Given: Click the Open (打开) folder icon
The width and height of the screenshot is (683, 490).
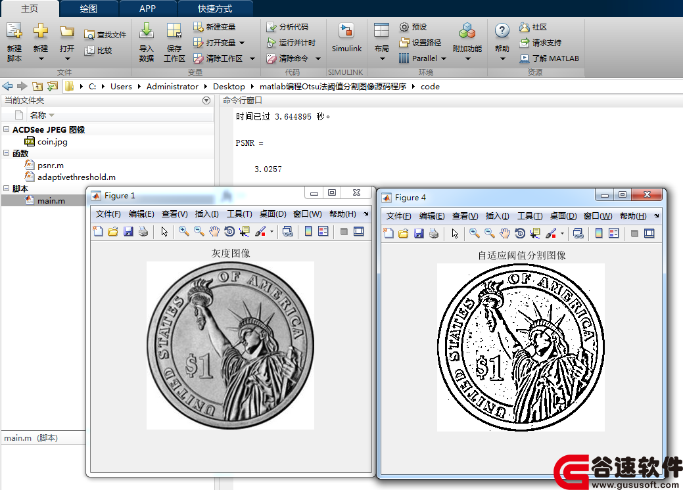Looking at the screenshot, I should (x=66, y=32).
